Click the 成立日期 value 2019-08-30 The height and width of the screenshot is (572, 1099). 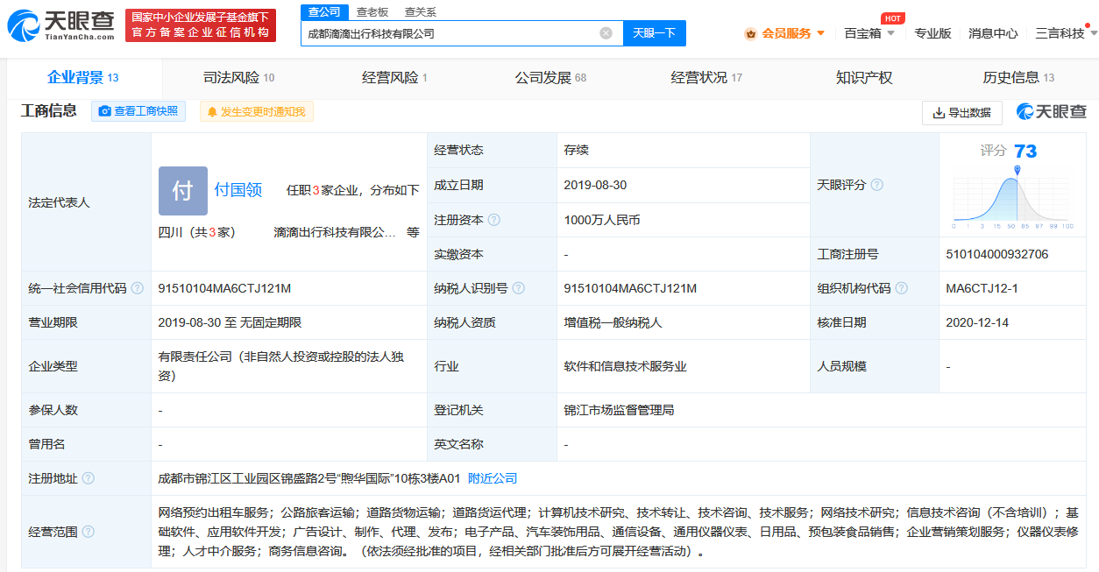(x=595, y=185)
